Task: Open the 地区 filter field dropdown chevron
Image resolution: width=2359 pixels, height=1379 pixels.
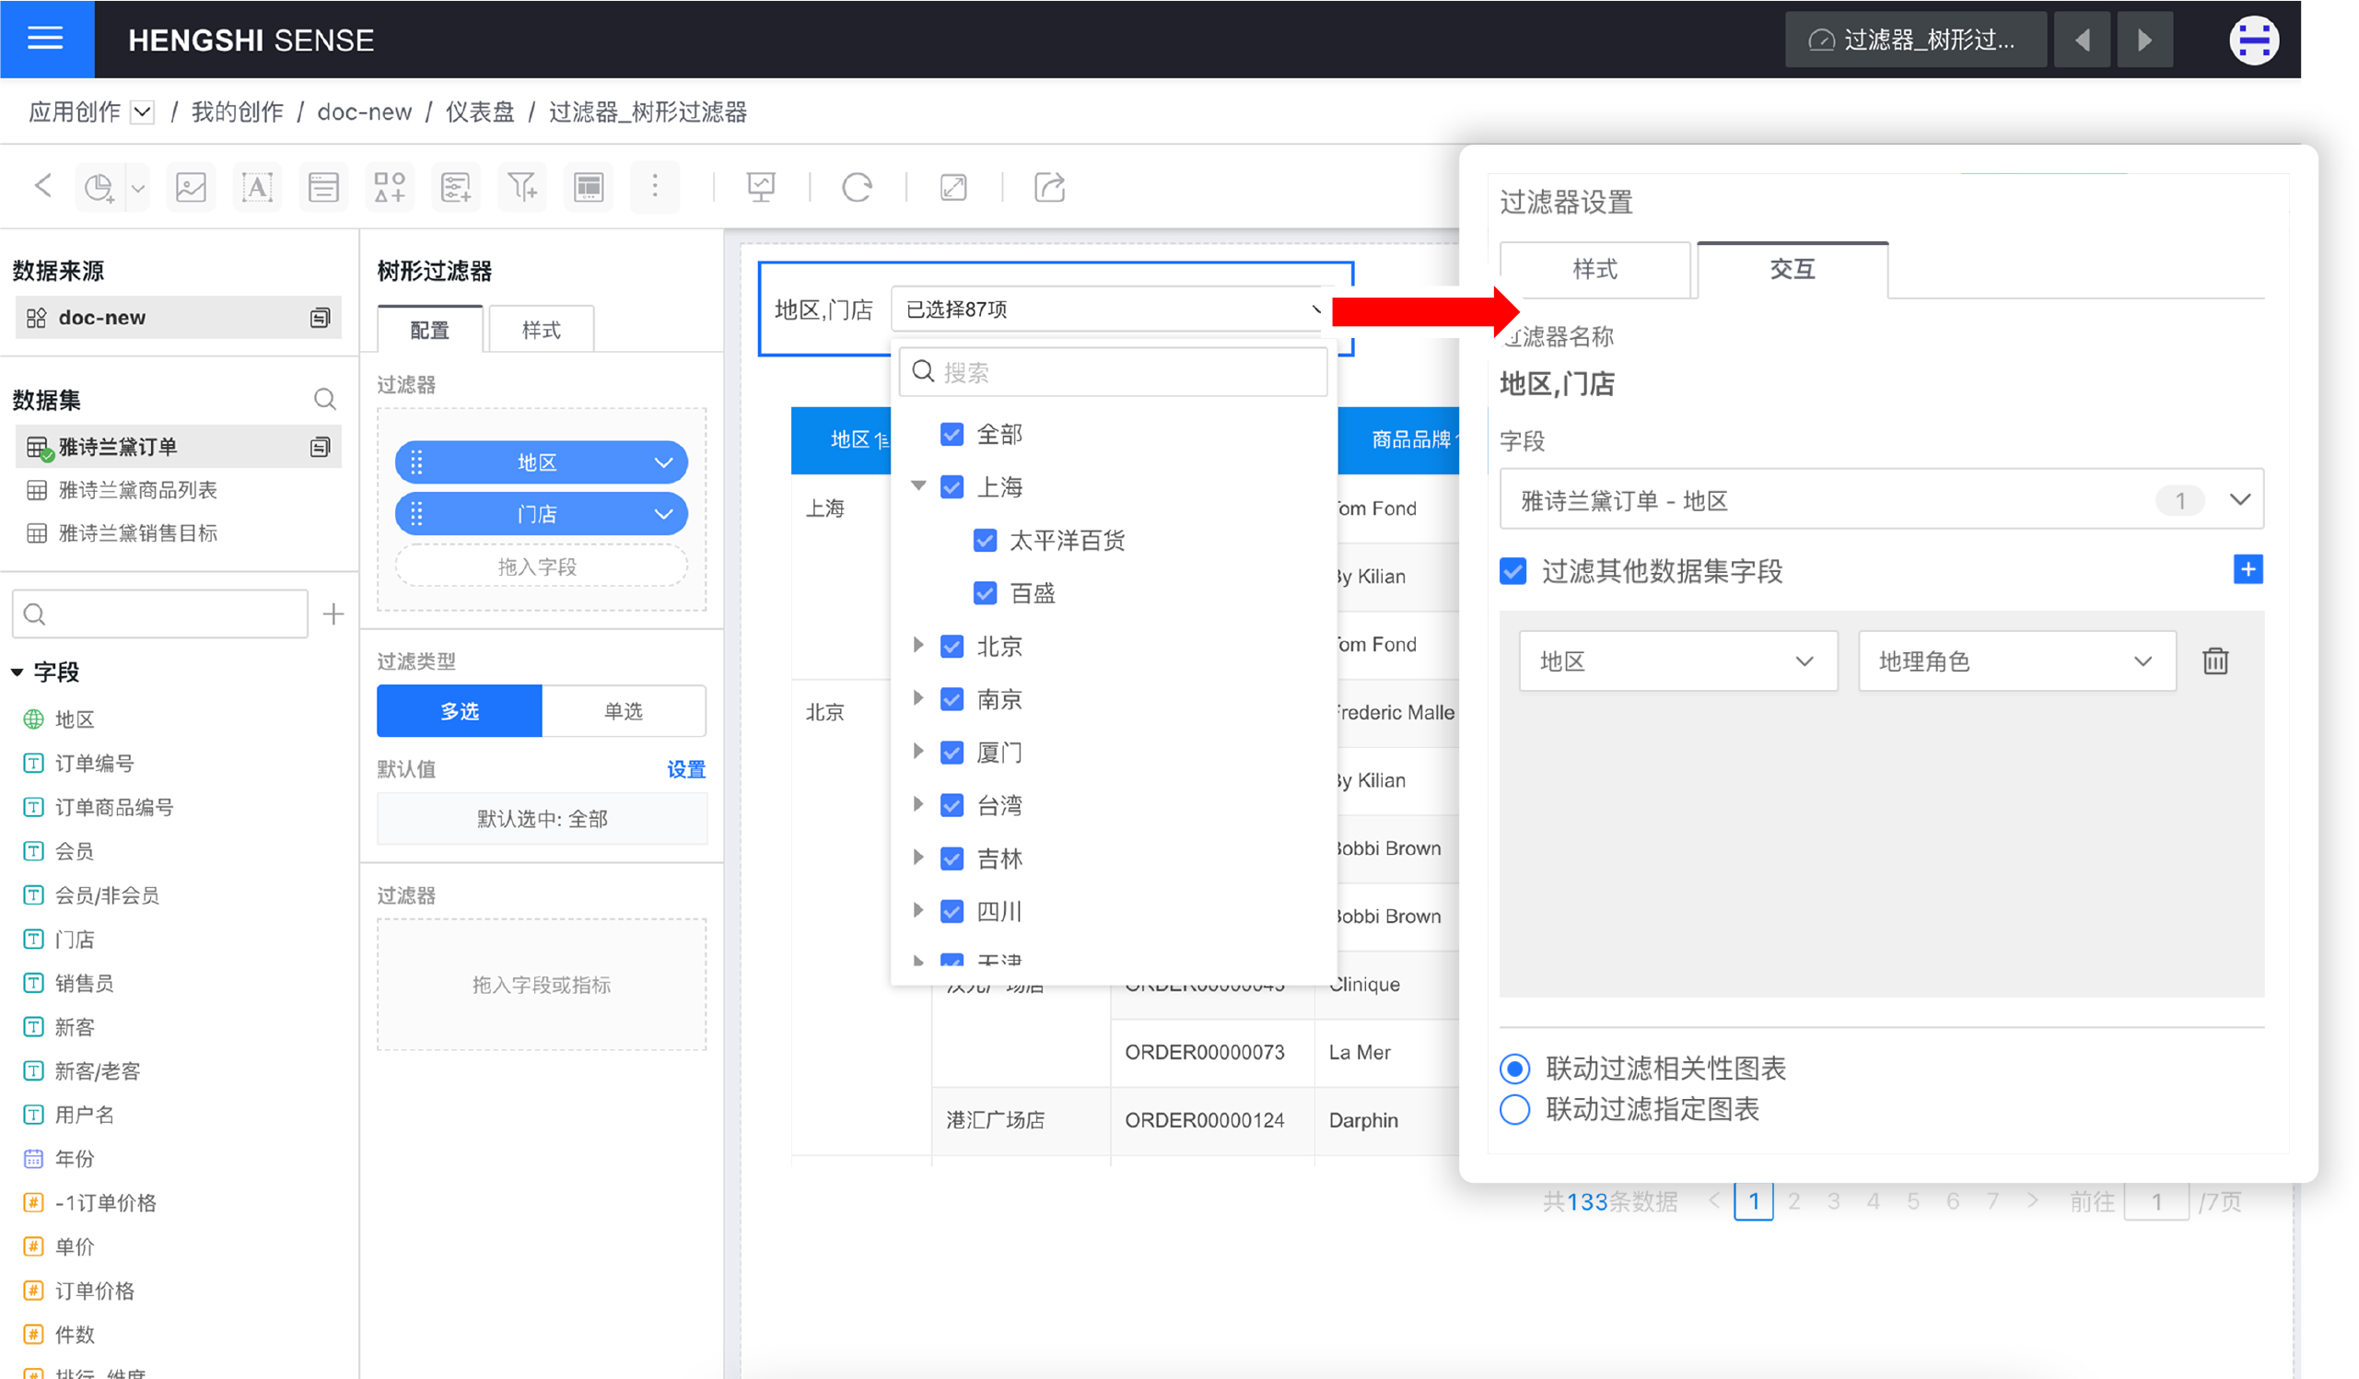Action: click(x=664, y=462)
